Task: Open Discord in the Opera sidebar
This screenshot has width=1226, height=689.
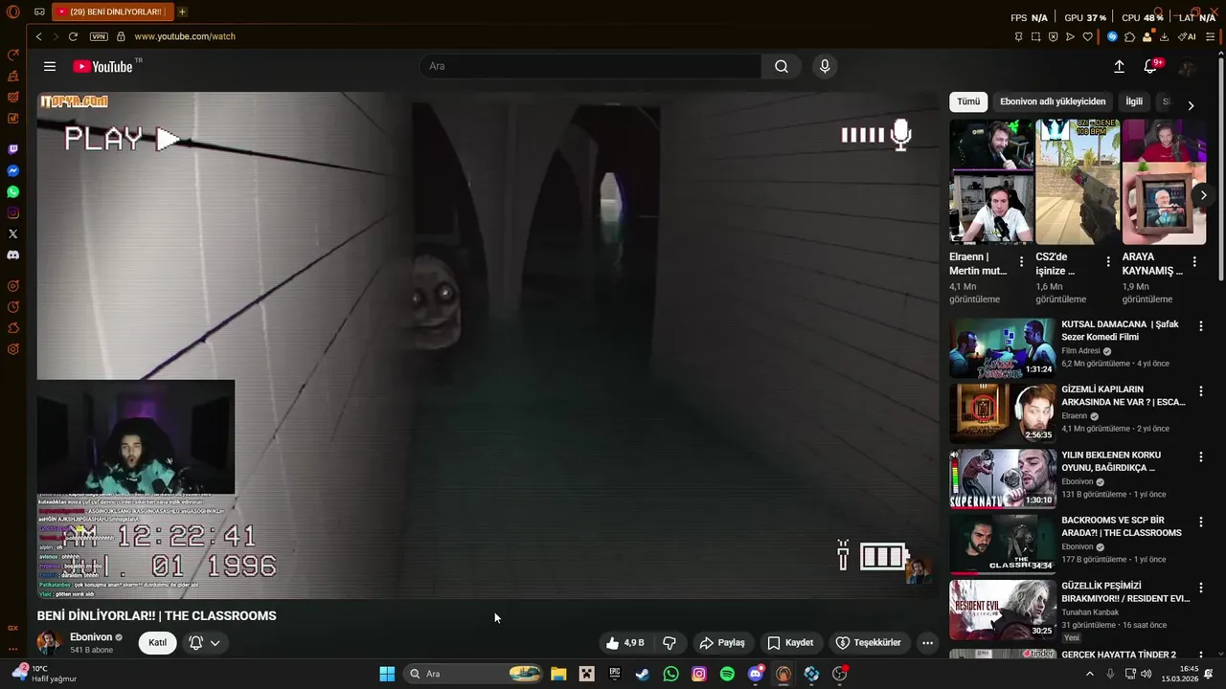Action: (13, 256)
